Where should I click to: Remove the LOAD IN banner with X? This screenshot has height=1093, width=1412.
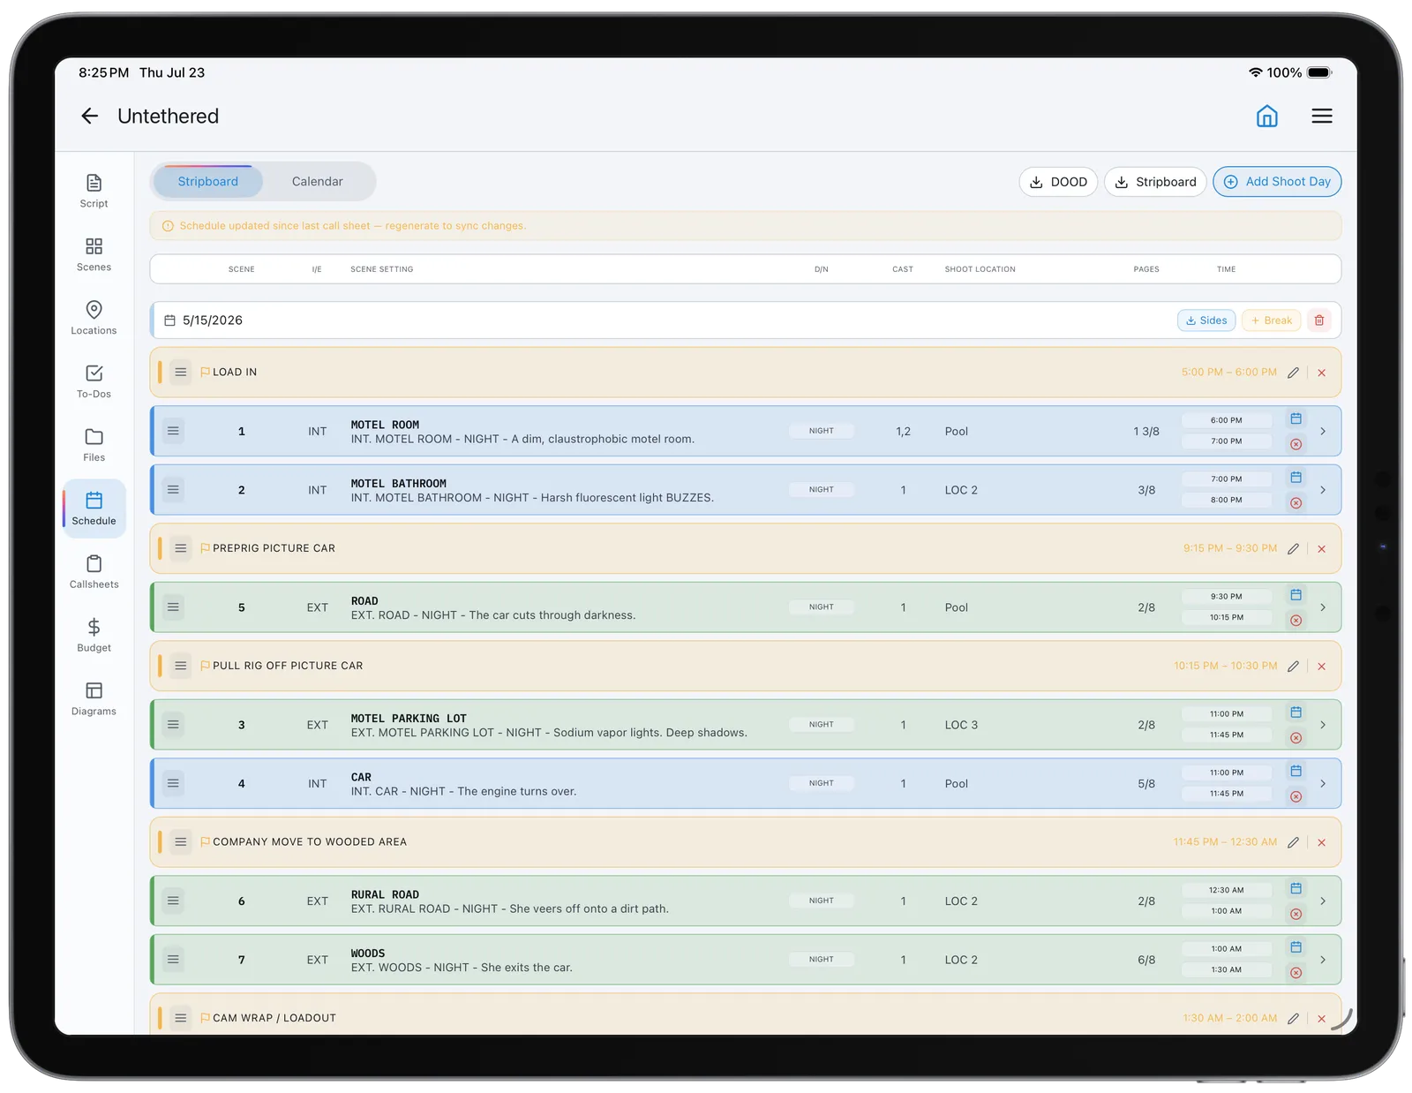[x=1321, y=373]
